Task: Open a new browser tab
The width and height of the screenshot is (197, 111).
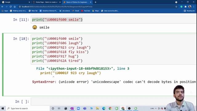Action: 95,2
